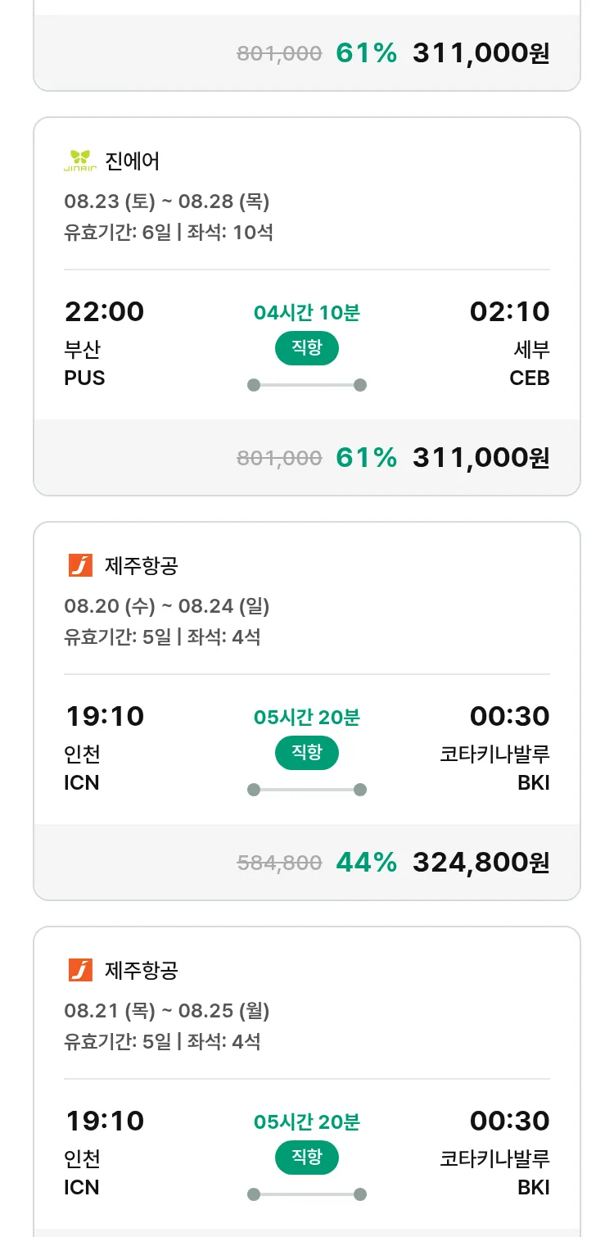Tap Jeju Air logo on 08.20 flight
Image resolution: width=614 pixels, height=1237 pixels.
(80, 565)
